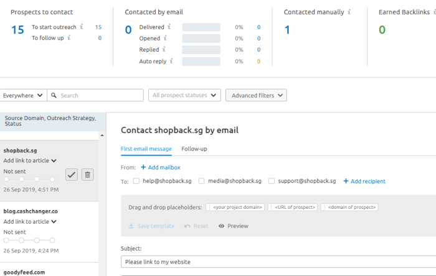Click info icon beside Auto reply

(x=171, y=61)
